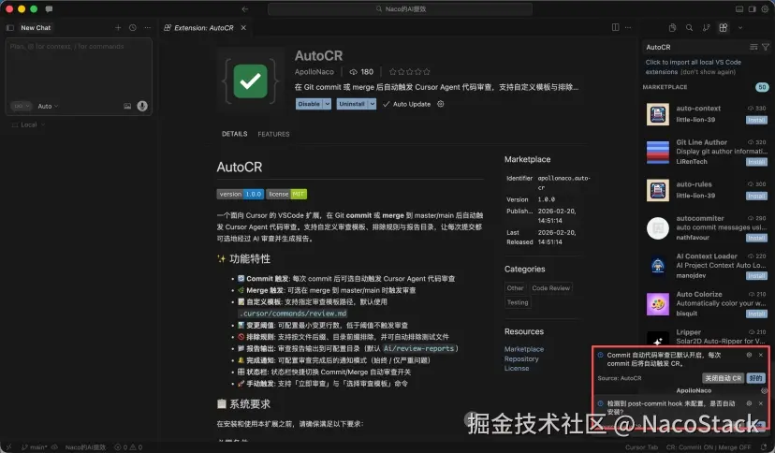This screenshot has width=775, height=453.
Task: Close the Extension: AutoCR tab
Action: (x=243, y=28)
